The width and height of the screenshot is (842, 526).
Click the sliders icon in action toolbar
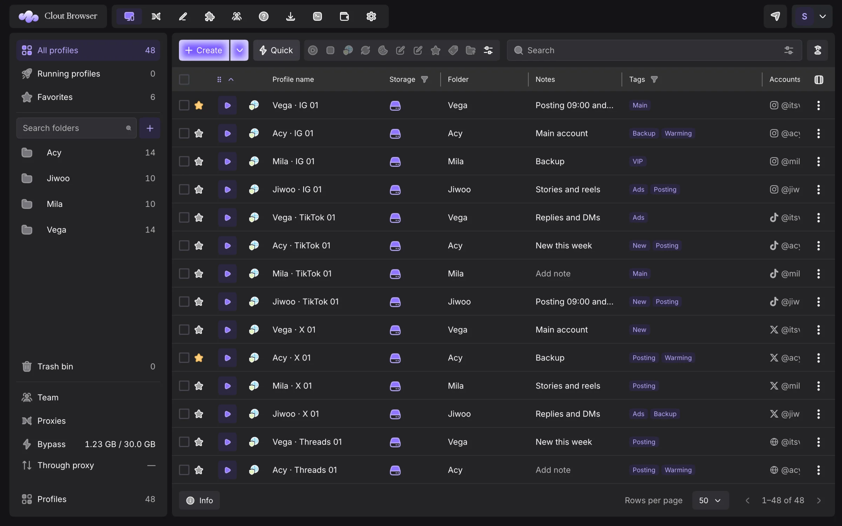[x=488, y=50]
